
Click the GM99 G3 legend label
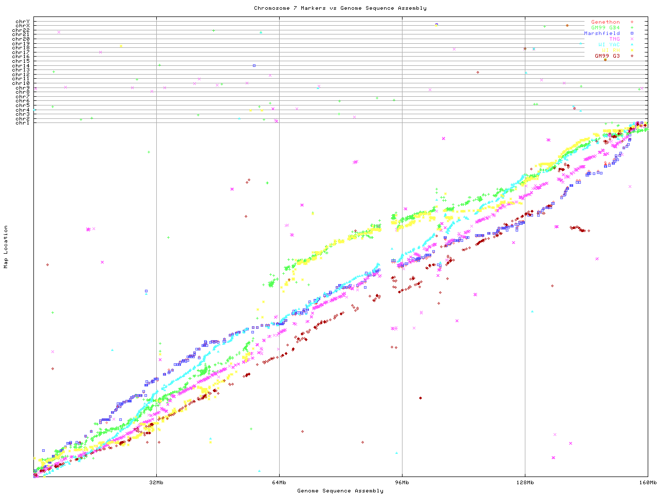(607, 56)
